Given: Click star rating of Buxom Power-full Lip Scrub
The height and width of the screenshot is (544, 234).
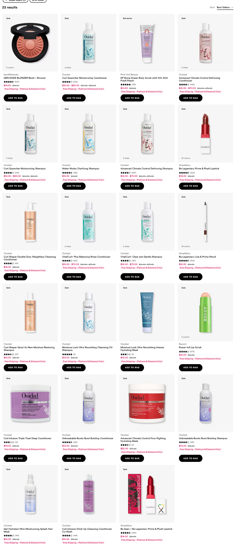Looking at the screenshot, I should (184, 352).
